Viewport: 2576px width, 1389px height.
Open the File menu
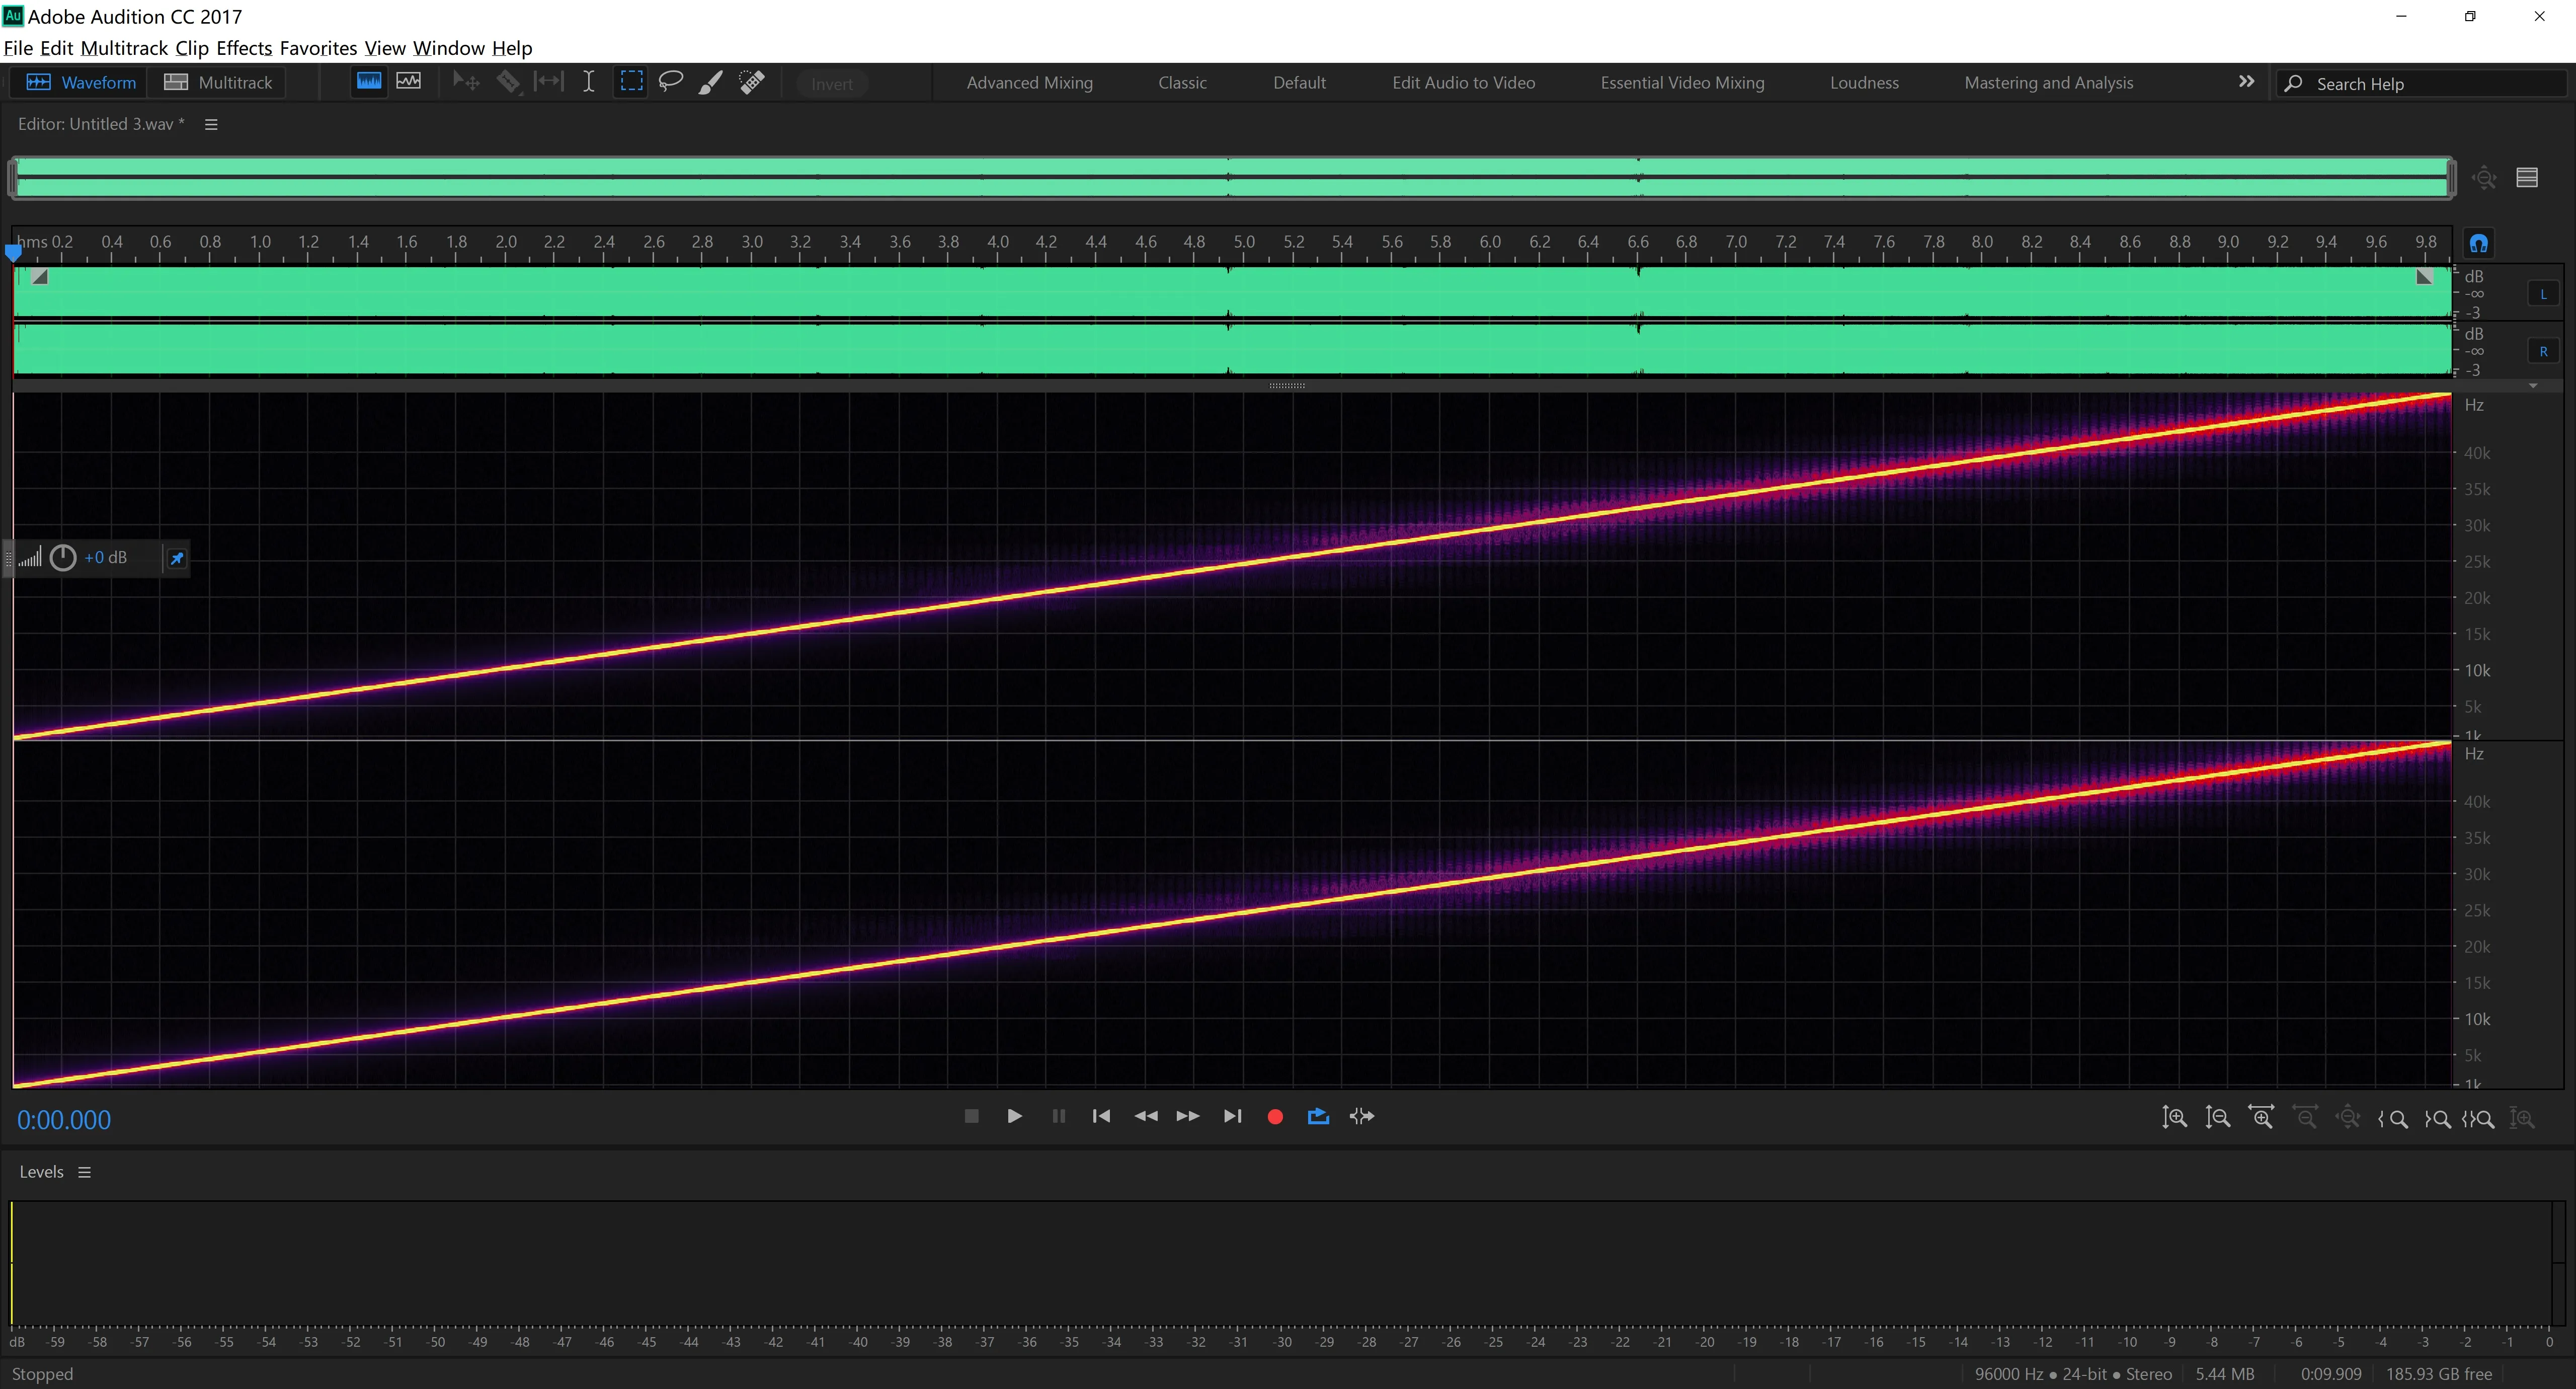[18, 48]
